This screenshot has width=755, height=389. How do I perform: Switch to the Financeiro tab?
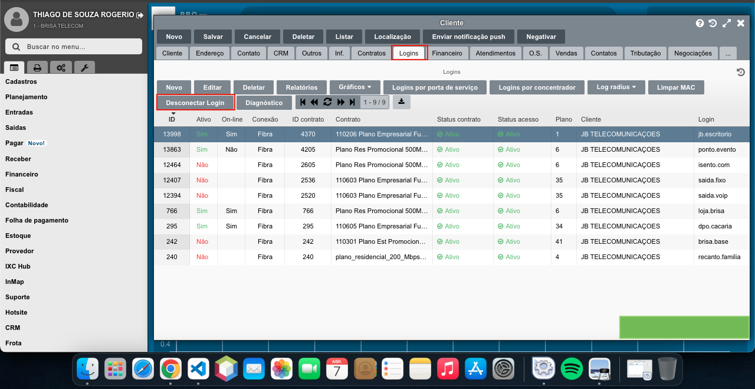coord(447,53)
